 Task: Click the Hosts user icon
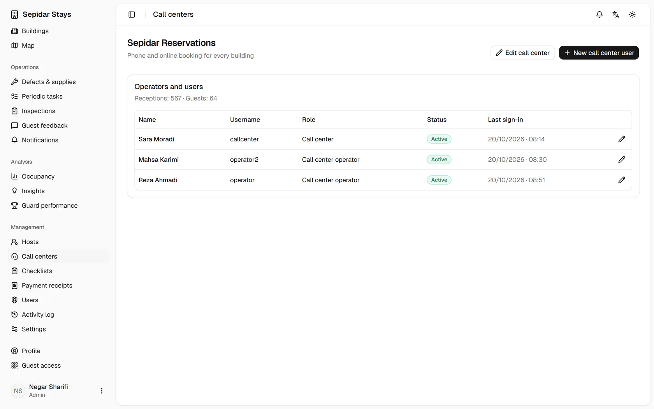coord(14,242)
